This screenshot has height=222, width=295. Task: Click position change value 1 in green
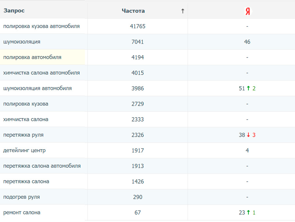pos(254,212)
